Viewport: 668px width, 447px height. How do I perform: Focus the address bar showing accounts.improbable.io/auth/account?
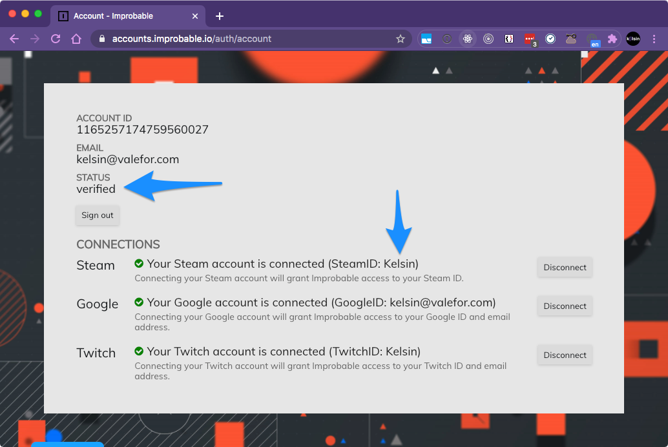(x=251, y=39)
